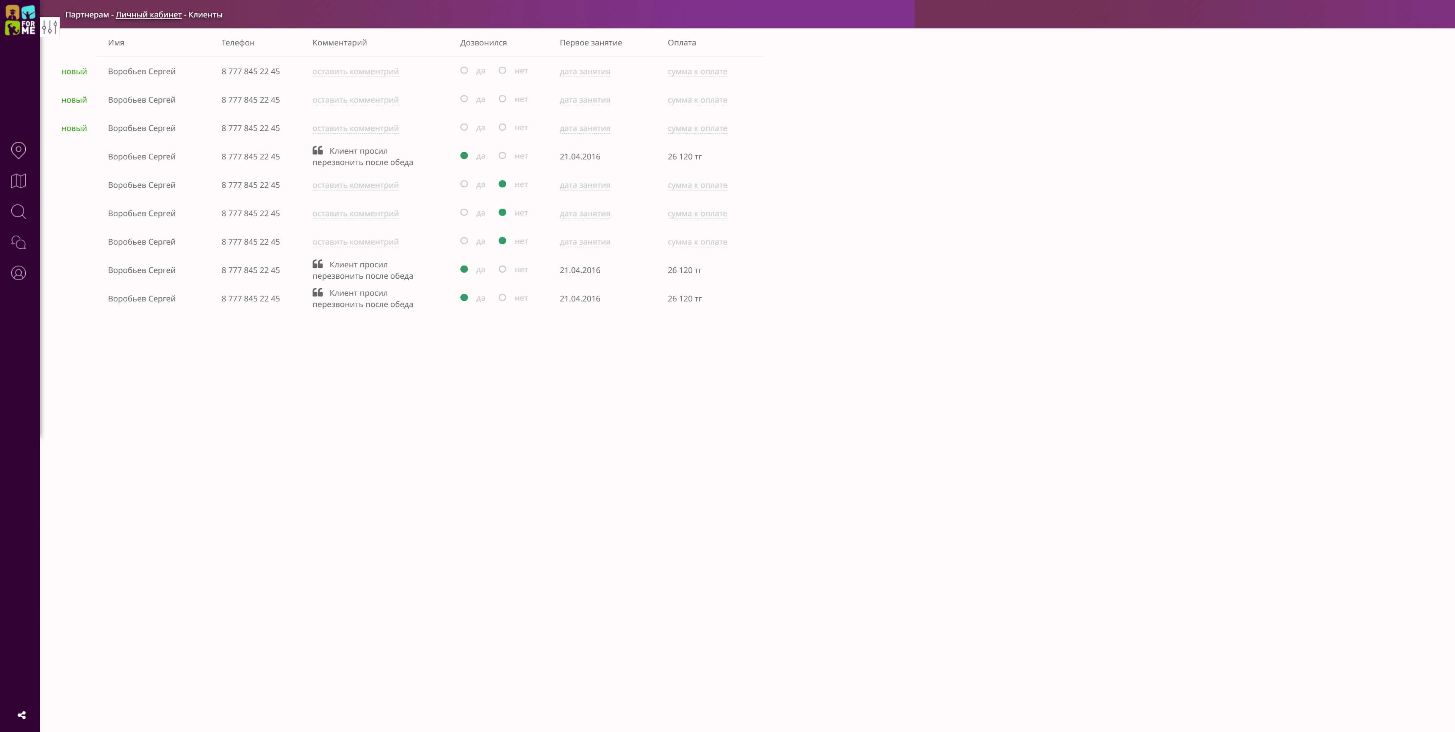The image size is (1455, 732).
Task: Click the search magnifier sidebar icon
Action: [19, 212]
